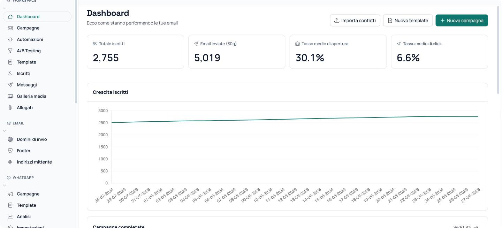This screenshot has height=228, width=502.
Task: Click the Galleria media image icon
Action: point(10,96)
